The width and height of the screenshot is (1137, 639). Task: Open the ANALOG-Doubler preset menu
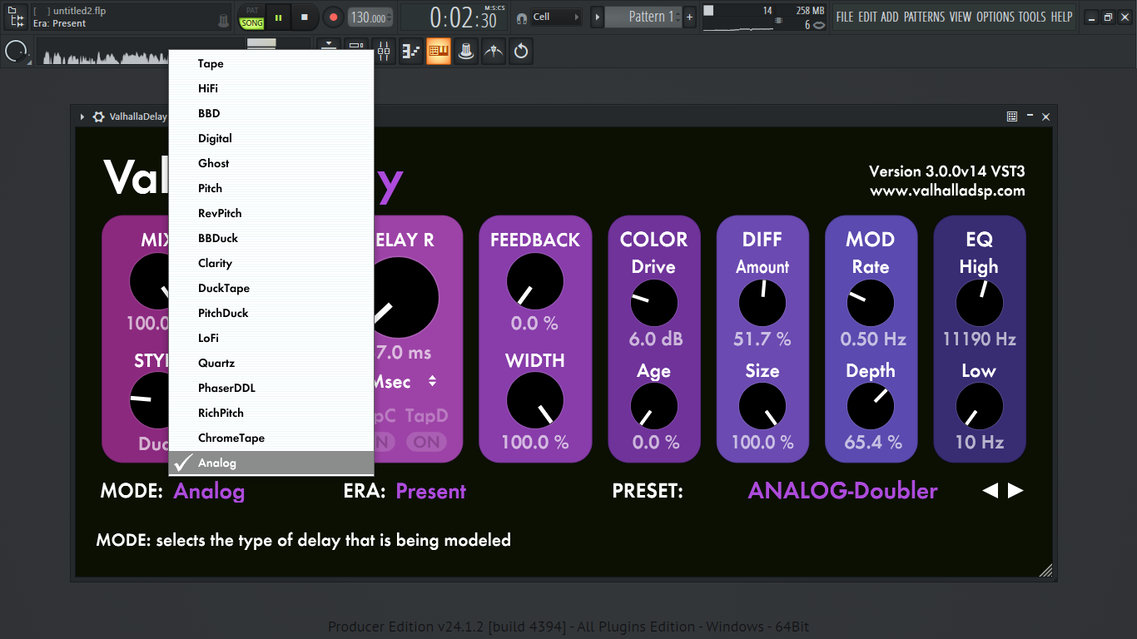(x=842, y=491)
